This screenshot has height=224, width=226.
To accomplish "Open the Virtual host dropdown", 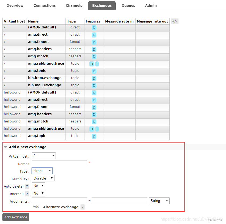I will point(44,156).
